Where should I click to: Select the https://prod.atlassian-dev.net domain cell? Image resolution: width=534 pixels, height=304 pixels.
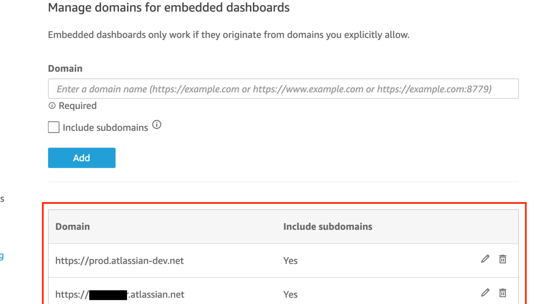click(x=119, y=261)
